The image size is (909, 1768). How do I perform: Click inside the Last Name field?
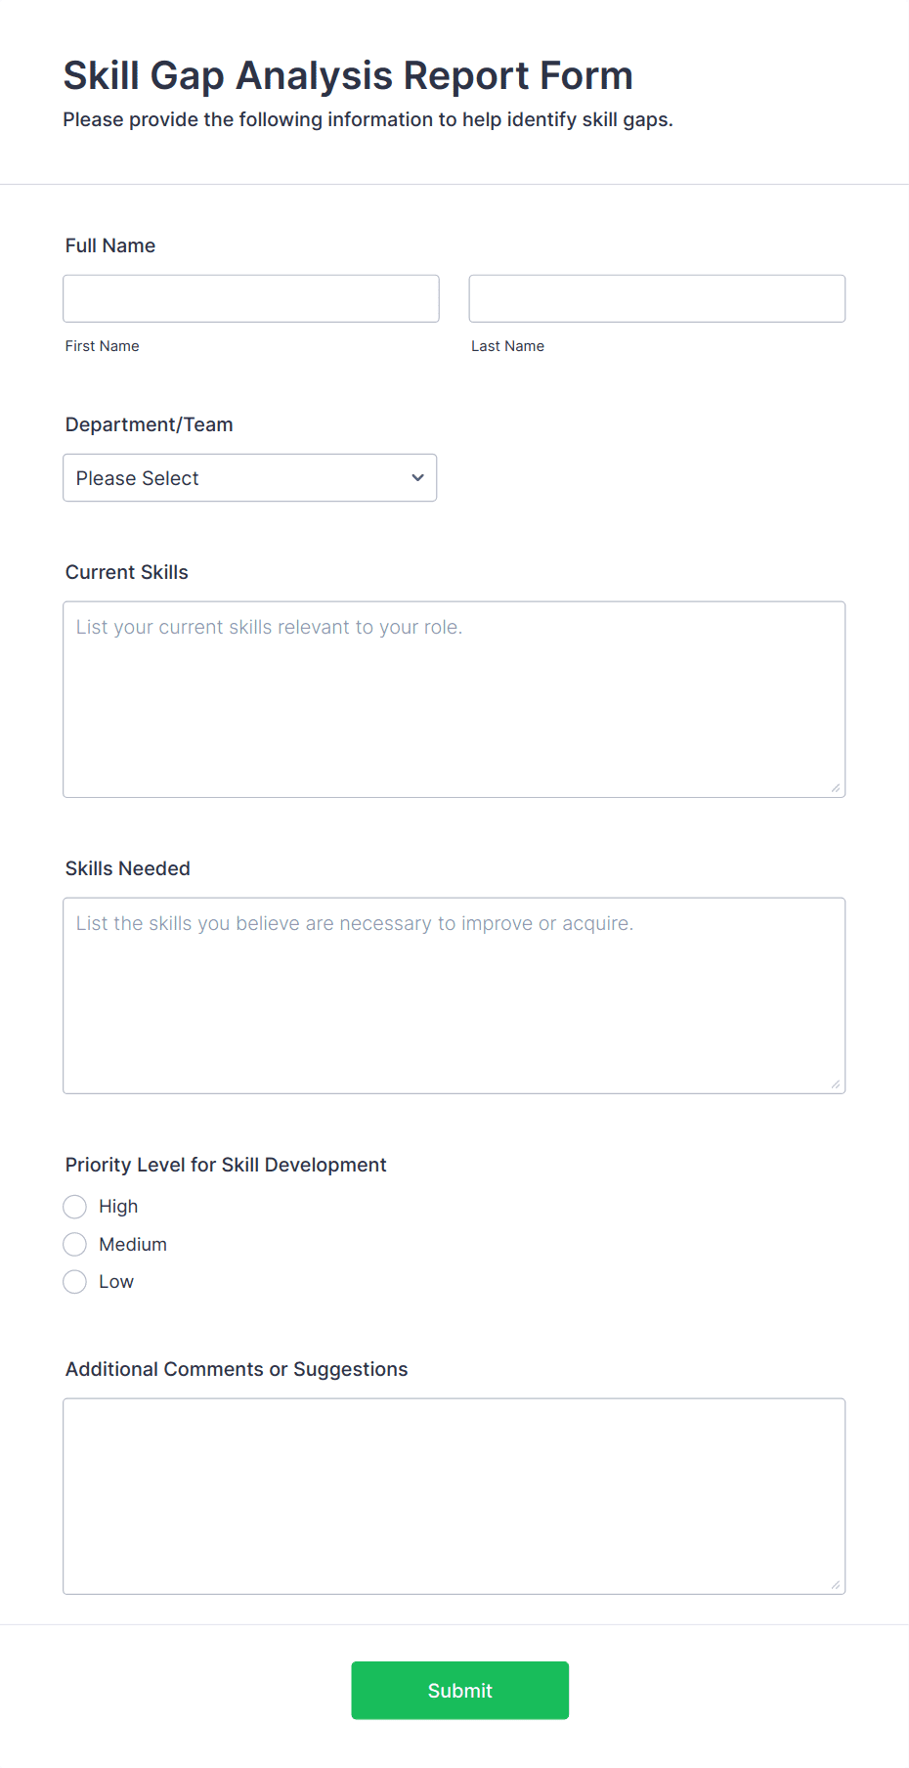click(x=656, y=298)
